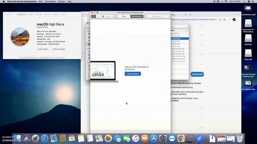The height and width of the screenshot is (144, 257).
Task: Click the Remote Desktop search field
Action: pyautogui.click(x=158, y=16)
